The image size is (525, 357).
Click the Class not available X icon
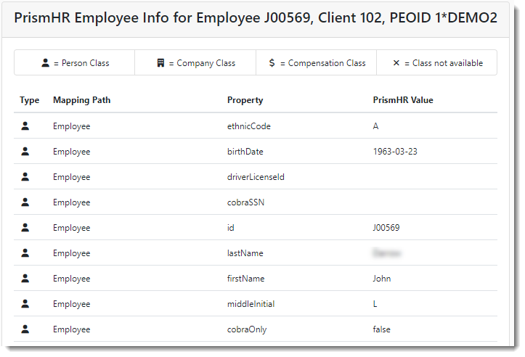tap(396, 63)
